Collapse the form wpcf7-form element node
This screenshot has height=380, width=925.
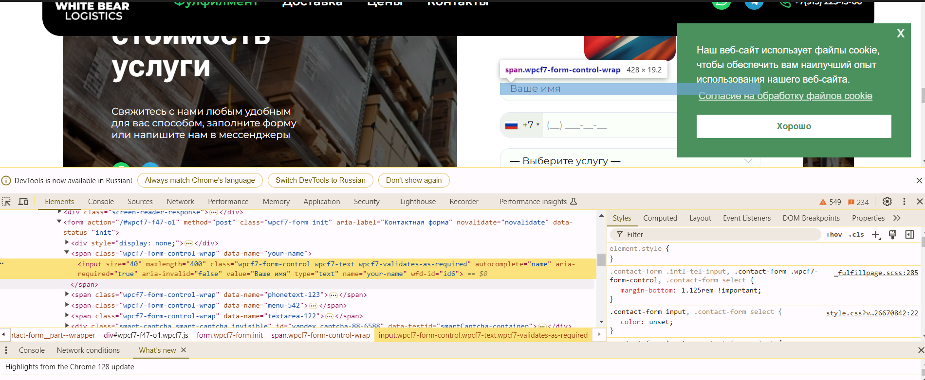[x=59, y=222]
